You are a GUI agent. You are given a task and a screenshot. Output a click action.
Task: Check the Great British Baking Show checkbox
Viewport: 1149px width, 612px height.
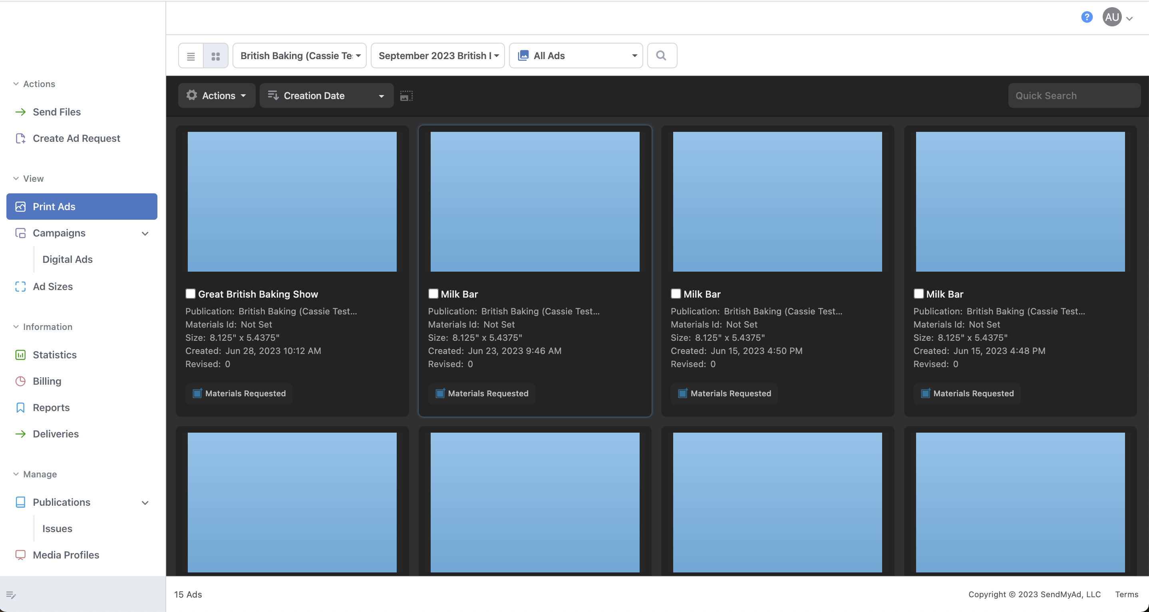pyautogui.click(x=191, y=294)
